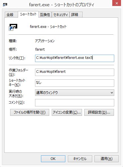The height and width of the screenshot is (167, 123).
Task: Click the 場所 value farert
Action: [40, 50]
